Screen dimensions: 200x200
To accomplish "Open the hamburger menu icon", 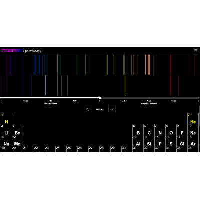I will (x=196, y=51).
